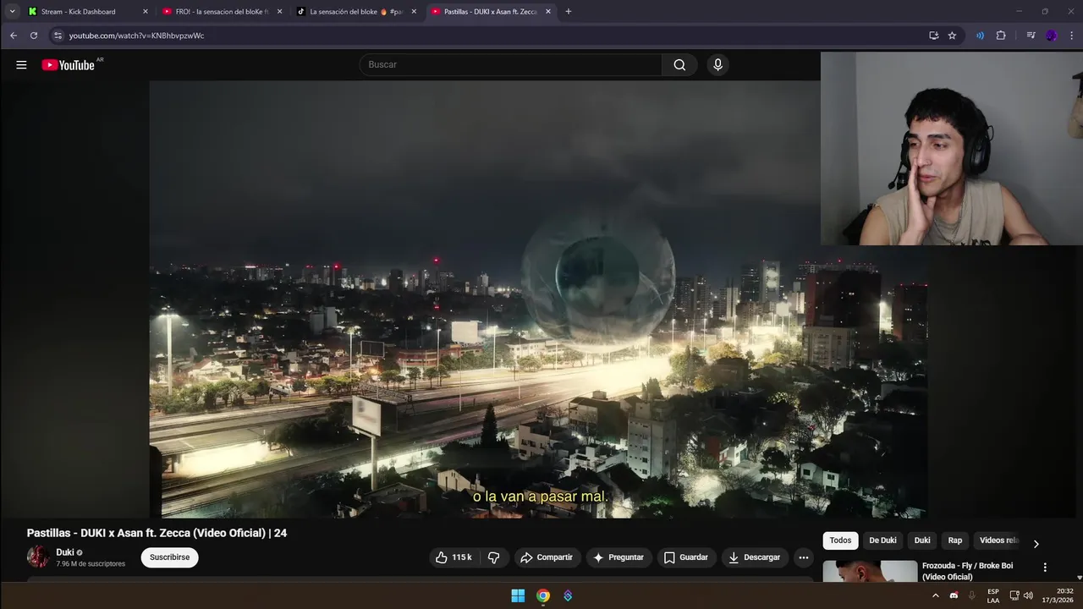Click the search magnifier button
This screenshot has height=609, width=1083.
point(679,64)
